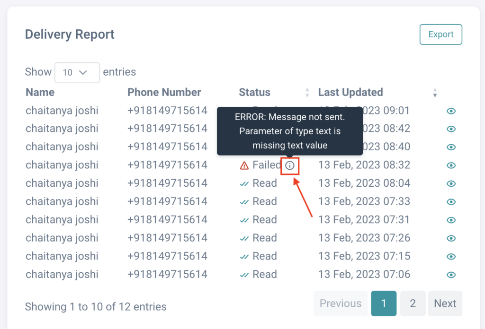Click the Last Updated header text
The width and height of the screenshot is (485, 329).
click(350, 92)
